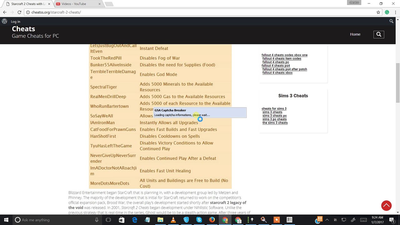
Task: View site information icon in address bar
Action: (x=28, y=12)
